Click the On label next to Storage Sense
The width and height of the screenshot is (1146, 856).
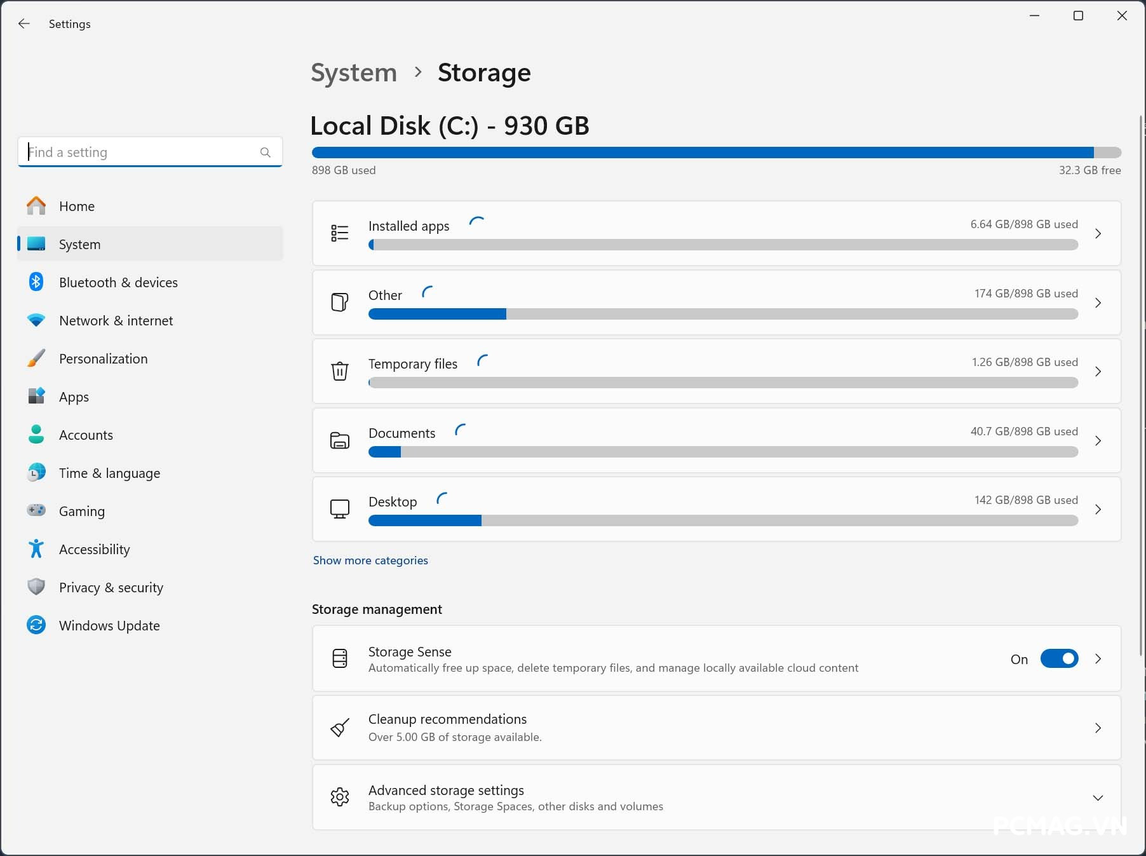(1018, 659)
